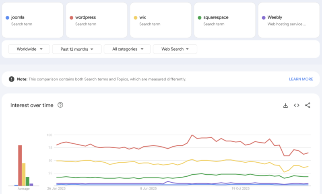Select the wordpress search term card
The width and height of the screenshot is (322, 194).
pyautogui.click(x=97, y=20)
